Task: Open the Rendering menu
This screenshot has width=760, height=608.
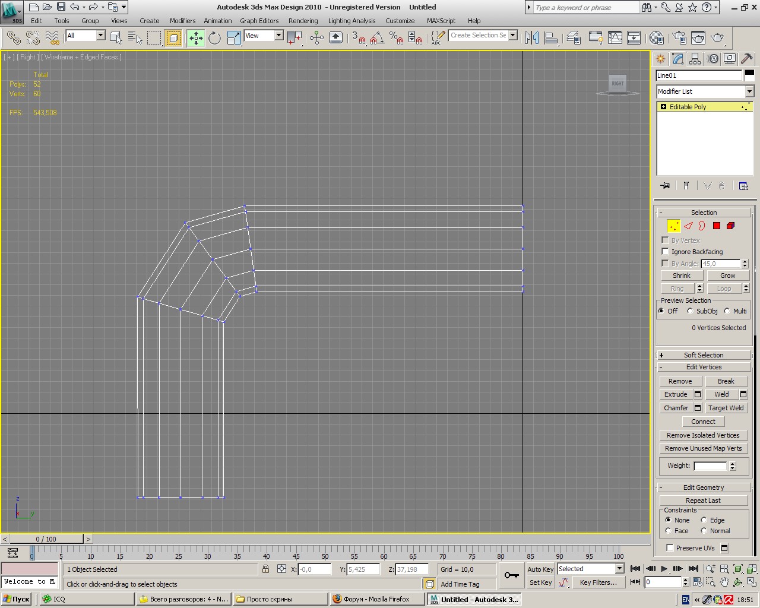Action: [303, 21]
